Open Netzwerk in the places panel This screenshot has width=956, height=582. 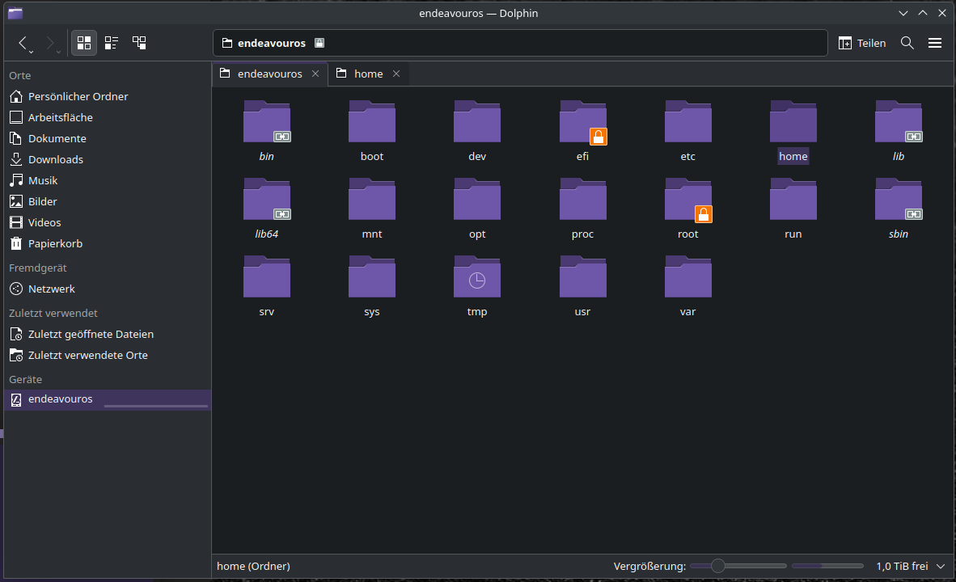(51, 289)
